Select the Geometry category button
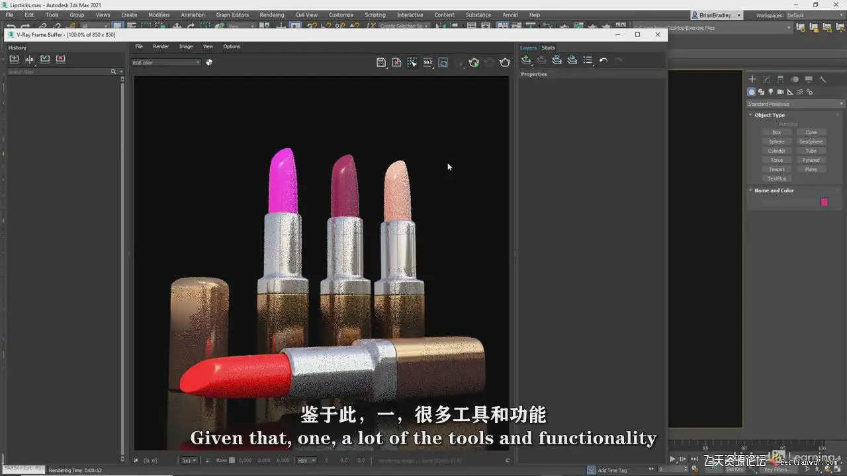Viewport: 847px width, 476px height. pos(752,92)
